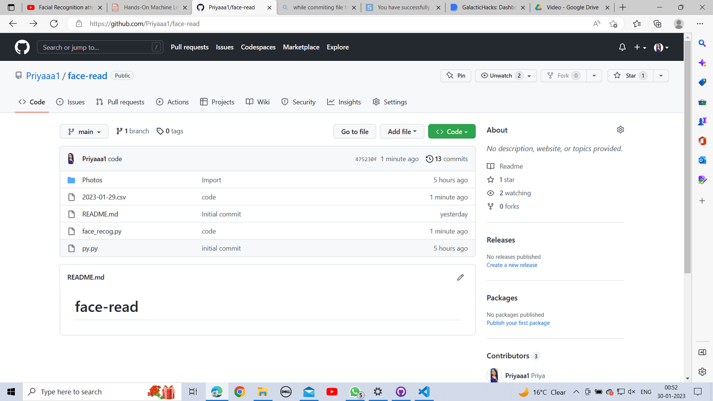Open the Edge Favorites list icon

tap(637, 24)
